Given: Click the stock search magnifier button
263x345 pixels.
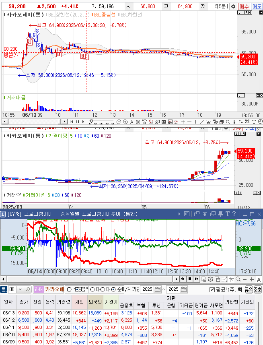Looking at the screenshot, I should pyautogui.click(x=28, y=289).
